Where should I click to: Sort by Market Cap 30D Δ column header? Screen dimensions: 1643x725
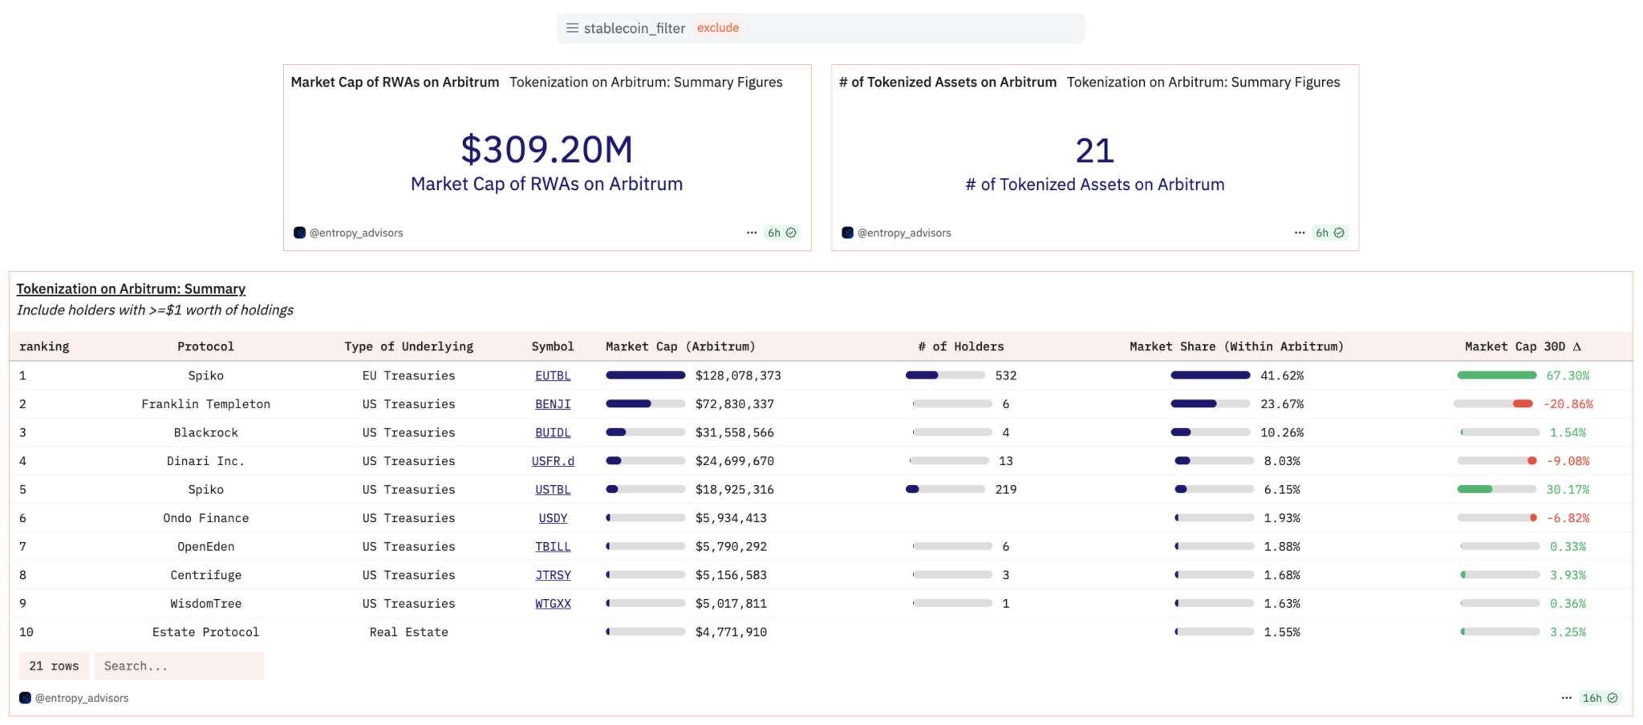pyautogui.click(x=1523, y=346)
